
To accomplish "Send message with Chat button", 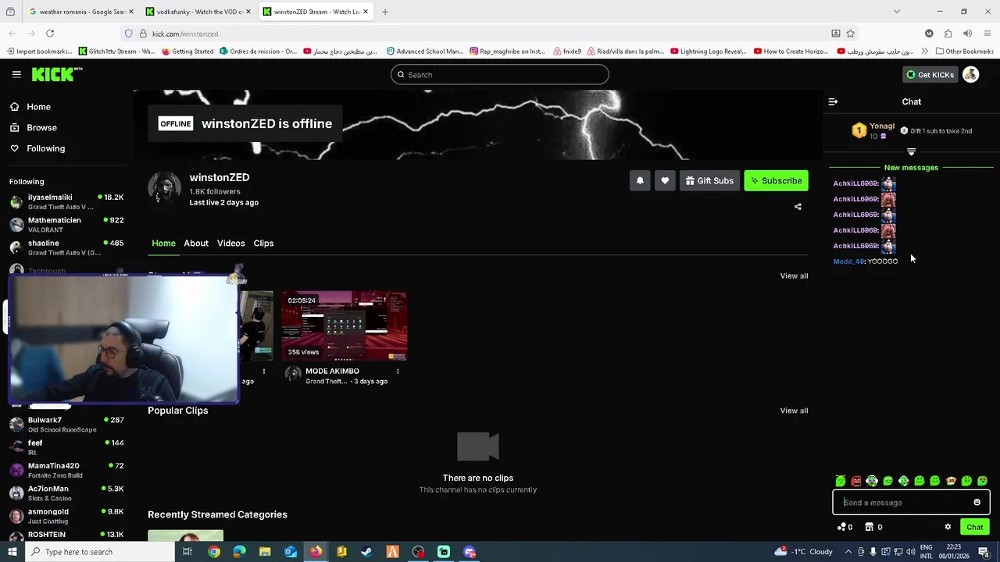I will click(x=974, y=527).
